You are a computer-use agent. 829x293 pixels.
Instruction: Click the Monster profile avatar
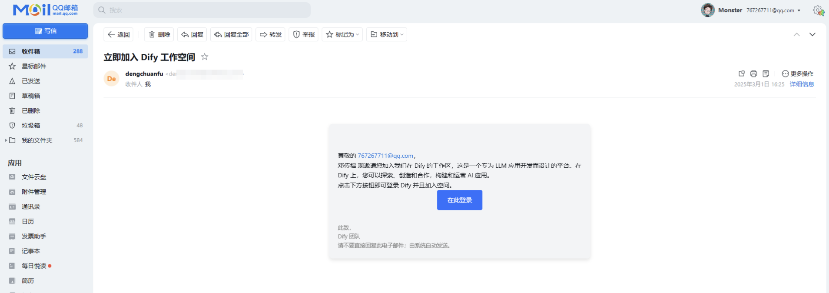(708, 10)
